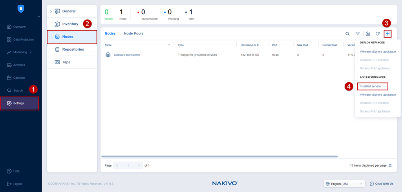Viewport: 402px width, 192px height.
Task: Select Settings in the sidebar
Action: (20, 103)
